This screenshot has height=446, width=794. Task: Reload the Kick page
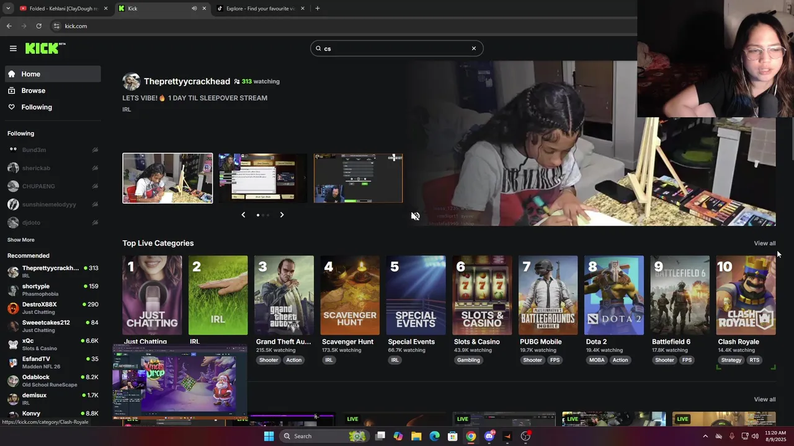click(x=38, y=26)
